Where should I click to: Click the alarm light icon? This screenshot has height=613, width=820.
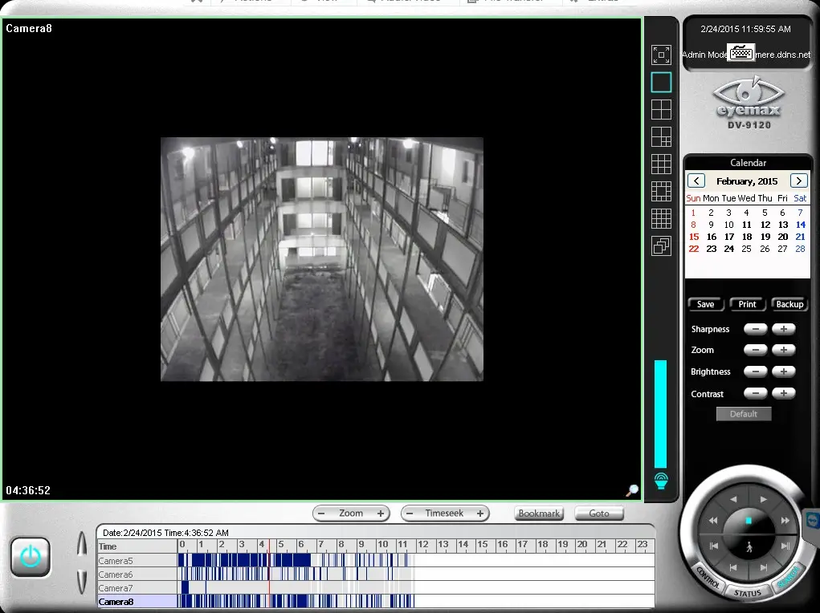tap(661, 481)
